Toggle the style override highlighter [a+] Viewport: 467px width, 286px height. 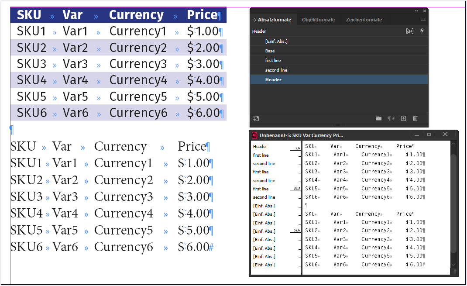pyautogui.click(x=410, y=31)
